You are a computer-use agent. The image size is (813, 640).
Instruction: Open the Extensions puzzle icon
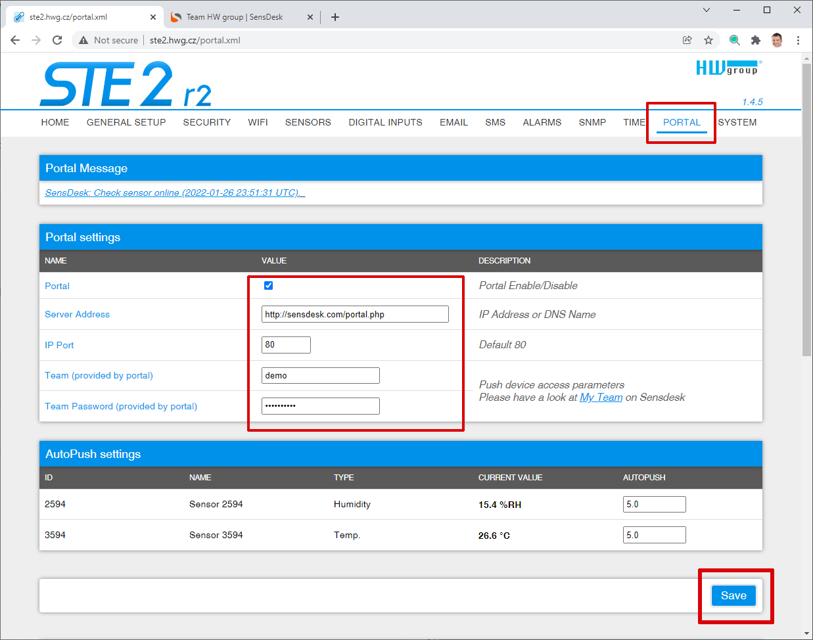click(756, 40)
